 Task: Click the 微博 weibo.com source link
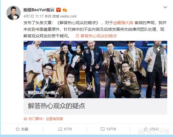(64, 16)
